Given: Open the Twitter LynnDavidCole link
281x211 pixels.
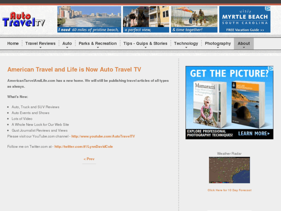Looking at the screenshot, I should [x=83, y=146].
